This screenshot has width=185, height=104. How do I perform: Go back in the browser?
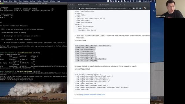tap(69, 8)
